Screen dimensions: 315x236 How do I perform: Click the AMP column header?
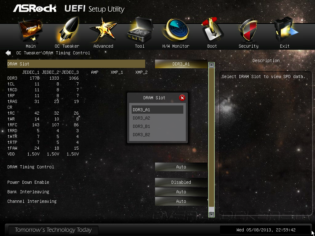pyautogui.click(x=95, y=72)
